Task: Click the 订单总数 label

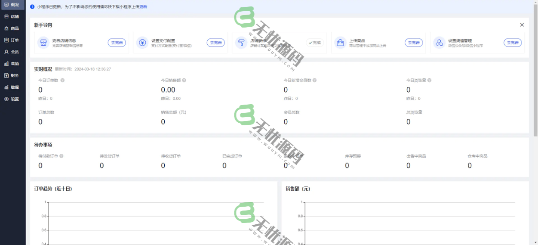Action: pyautogui.click(x=46, y=112)
